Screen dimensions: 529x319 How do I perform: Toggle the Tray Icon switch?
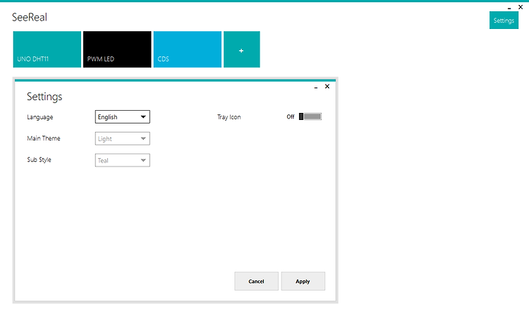(x=310, y=116)
